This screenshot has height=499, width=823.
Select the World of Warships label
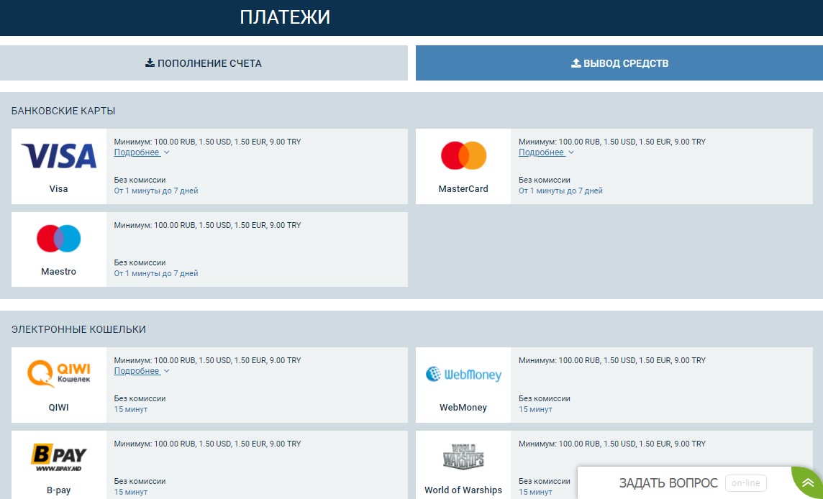pos(463,490)
